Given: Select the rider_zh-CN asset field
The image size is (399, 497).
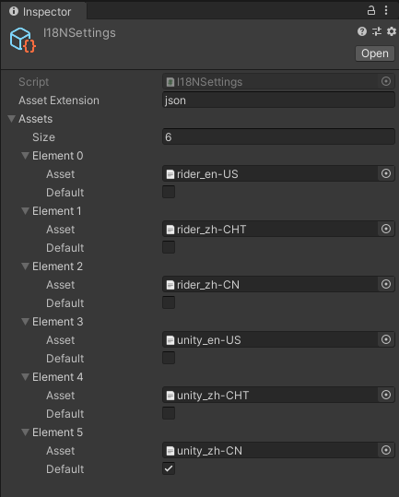Looking at the screenshot, I should 270,284.
